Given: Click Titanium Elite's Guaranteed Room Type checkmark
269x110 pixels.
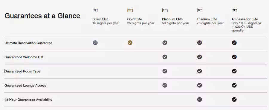Looking at the screenshot, I should tap(200, 71).
